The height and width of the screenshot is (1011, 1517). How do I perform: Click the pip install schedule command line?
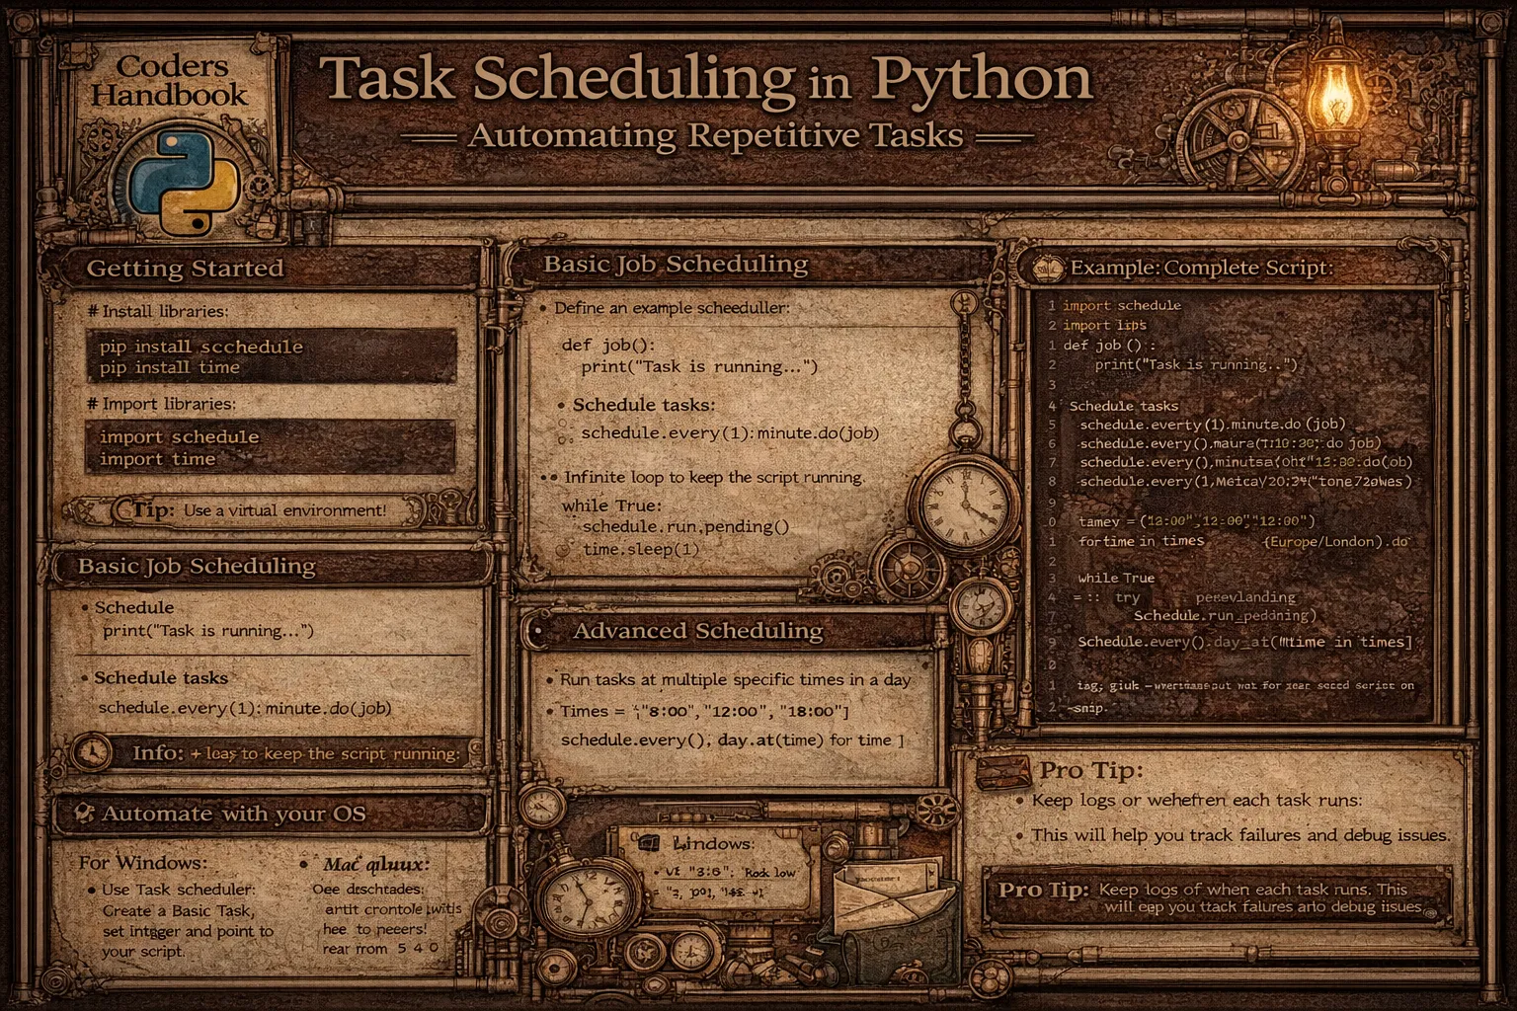coord(200,347)
